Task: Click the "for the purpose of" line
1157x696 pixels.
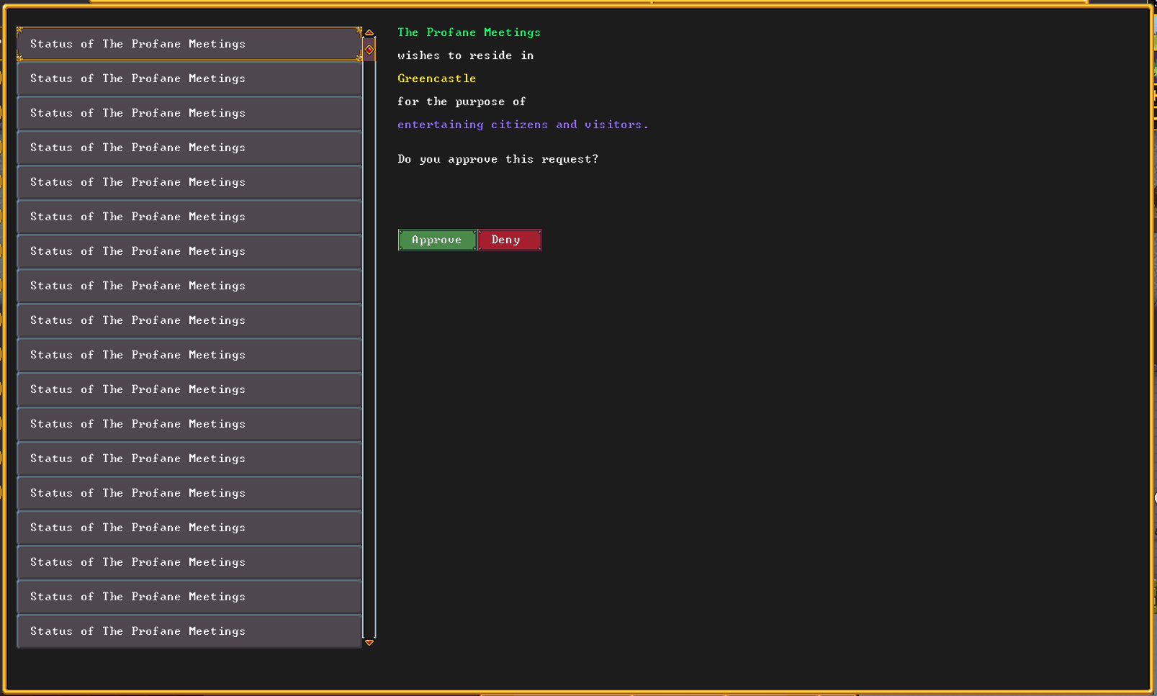Action: tap(462, 101)
